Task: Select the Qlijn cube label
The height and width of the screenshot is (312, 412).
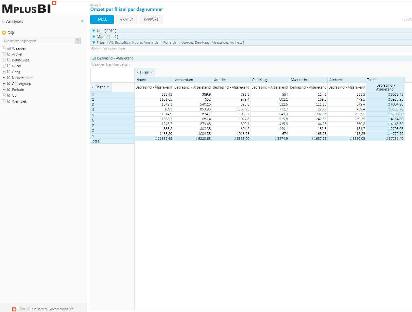Action: coord(11,33)
